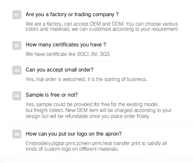Image resolution: width=193 pixels, height=163 pixels.
Task: Click the divider line below the Q1 answer
Action: coord(98,36)
